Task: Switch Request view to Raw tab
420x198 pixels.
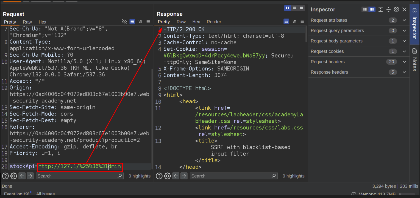Action: coord(27,22)
